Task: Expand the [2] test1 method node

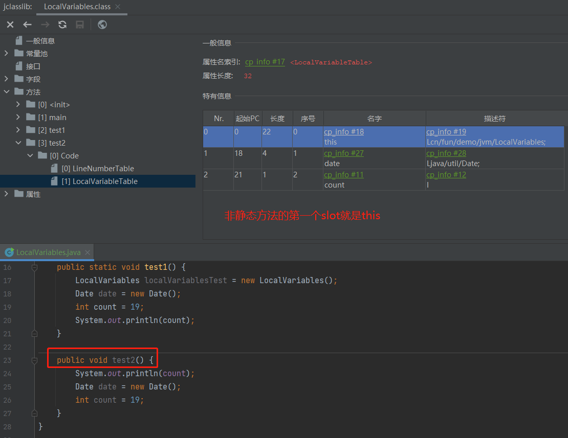Action: 18,130
